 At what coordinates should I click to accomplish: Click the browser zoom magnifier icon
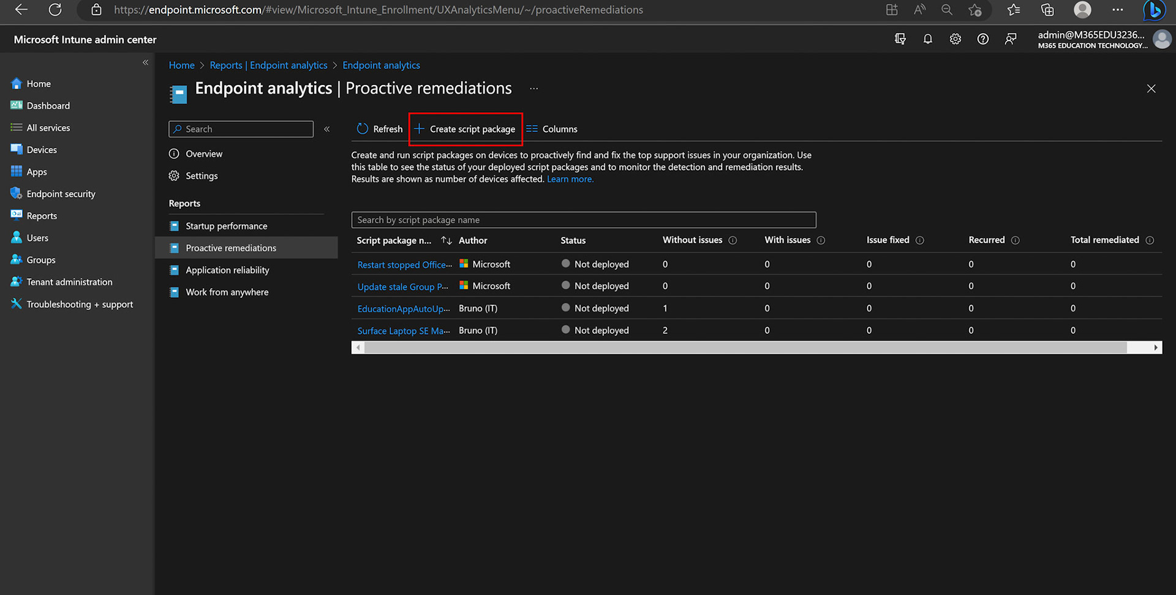coord(947,10)
